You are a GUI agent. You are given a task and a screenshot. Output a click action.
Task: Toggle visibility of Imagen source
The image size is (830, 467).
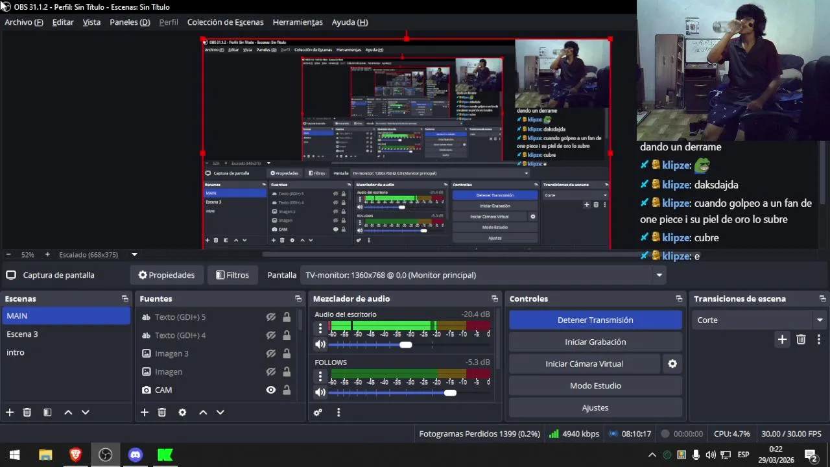(271, 372)
